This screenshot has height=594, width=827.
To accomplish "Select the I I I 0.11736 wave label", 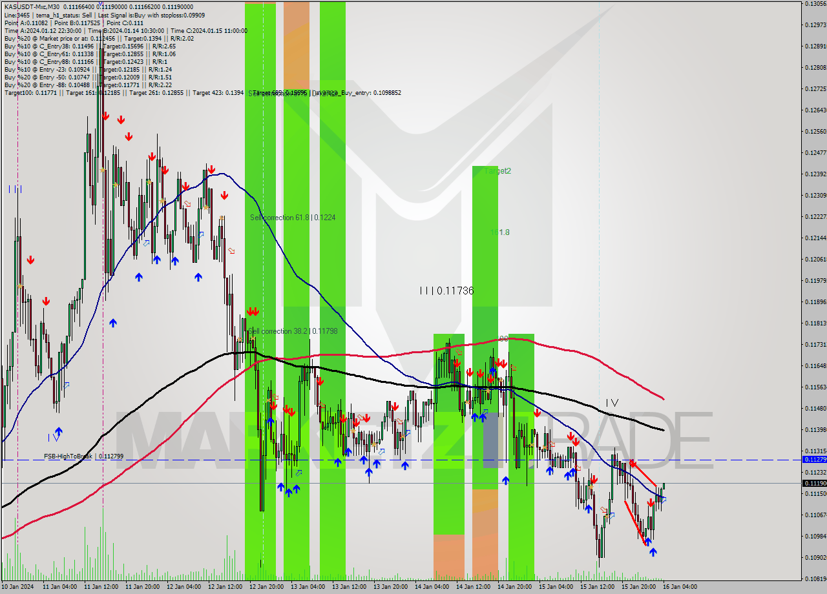I will 446,291.
